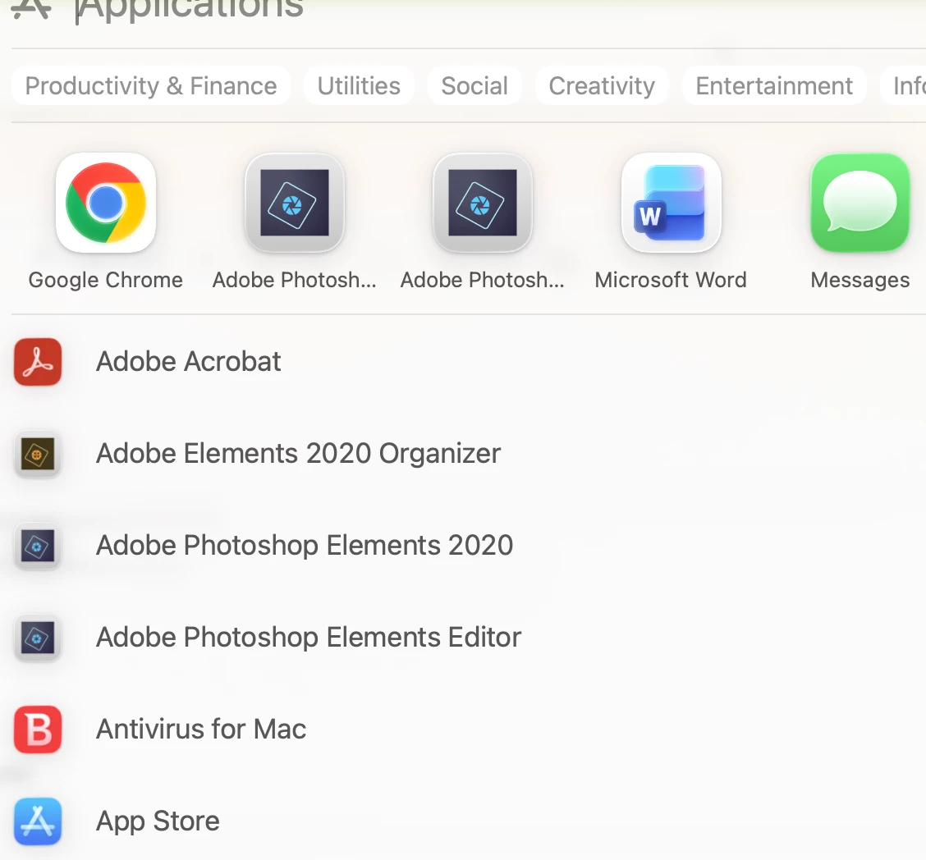Click the Adobe Photoshop Elements 2020 list icon

click(x=38, y=546)
